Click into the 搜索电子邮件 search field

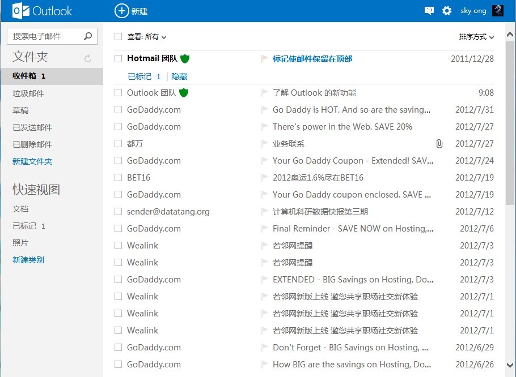tap(45, 36)
